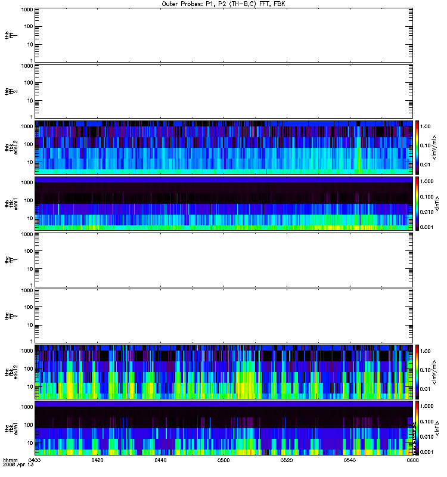447x477 pixels.
Task: Click the <|nT|> units label of thc scm1
Action: 437,428
